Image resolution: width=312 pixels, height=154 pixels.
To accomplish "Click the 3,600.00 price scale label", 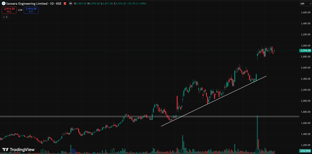I will click(x=306, y=12).
